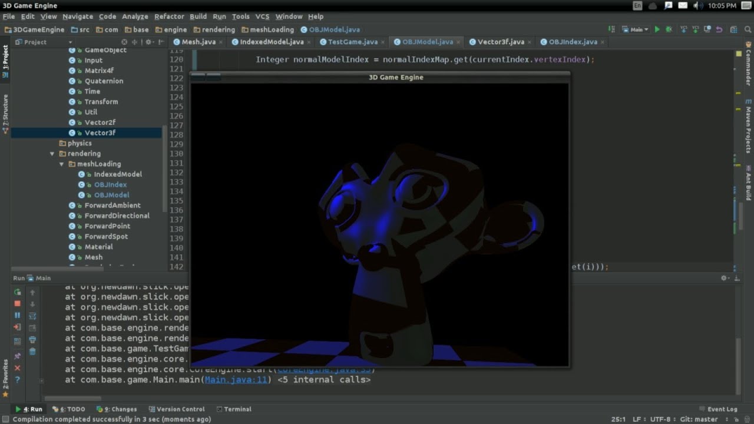Show local history icon in toolbar
The image size is (754, 424).
707,29
